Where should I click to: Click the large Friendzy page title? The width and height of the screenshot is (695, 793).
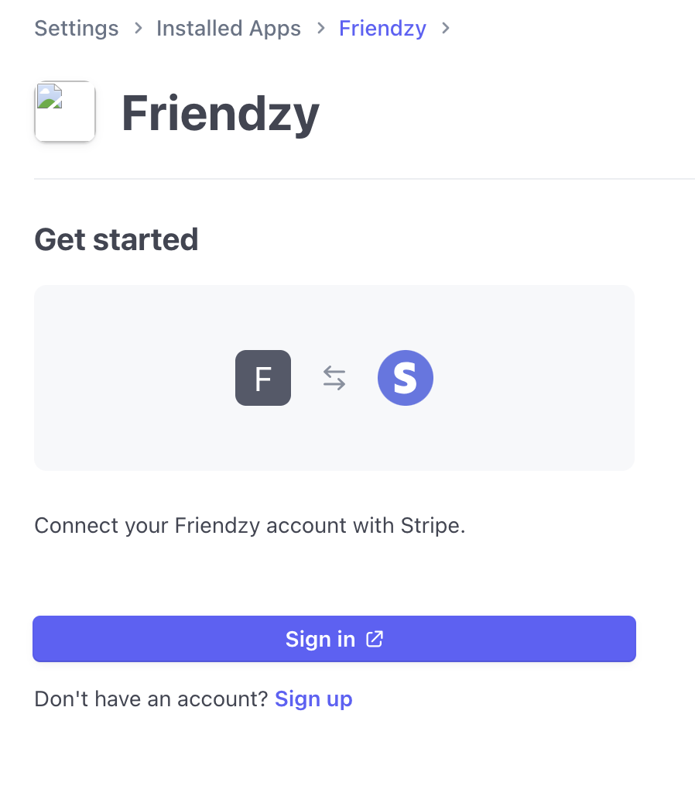tap(221, 113)
